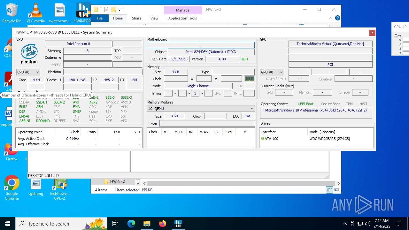Click the Technical/Bochs Virtual GPU name
The width and height of the screenshot is (409, 230).
click(330, 44)
